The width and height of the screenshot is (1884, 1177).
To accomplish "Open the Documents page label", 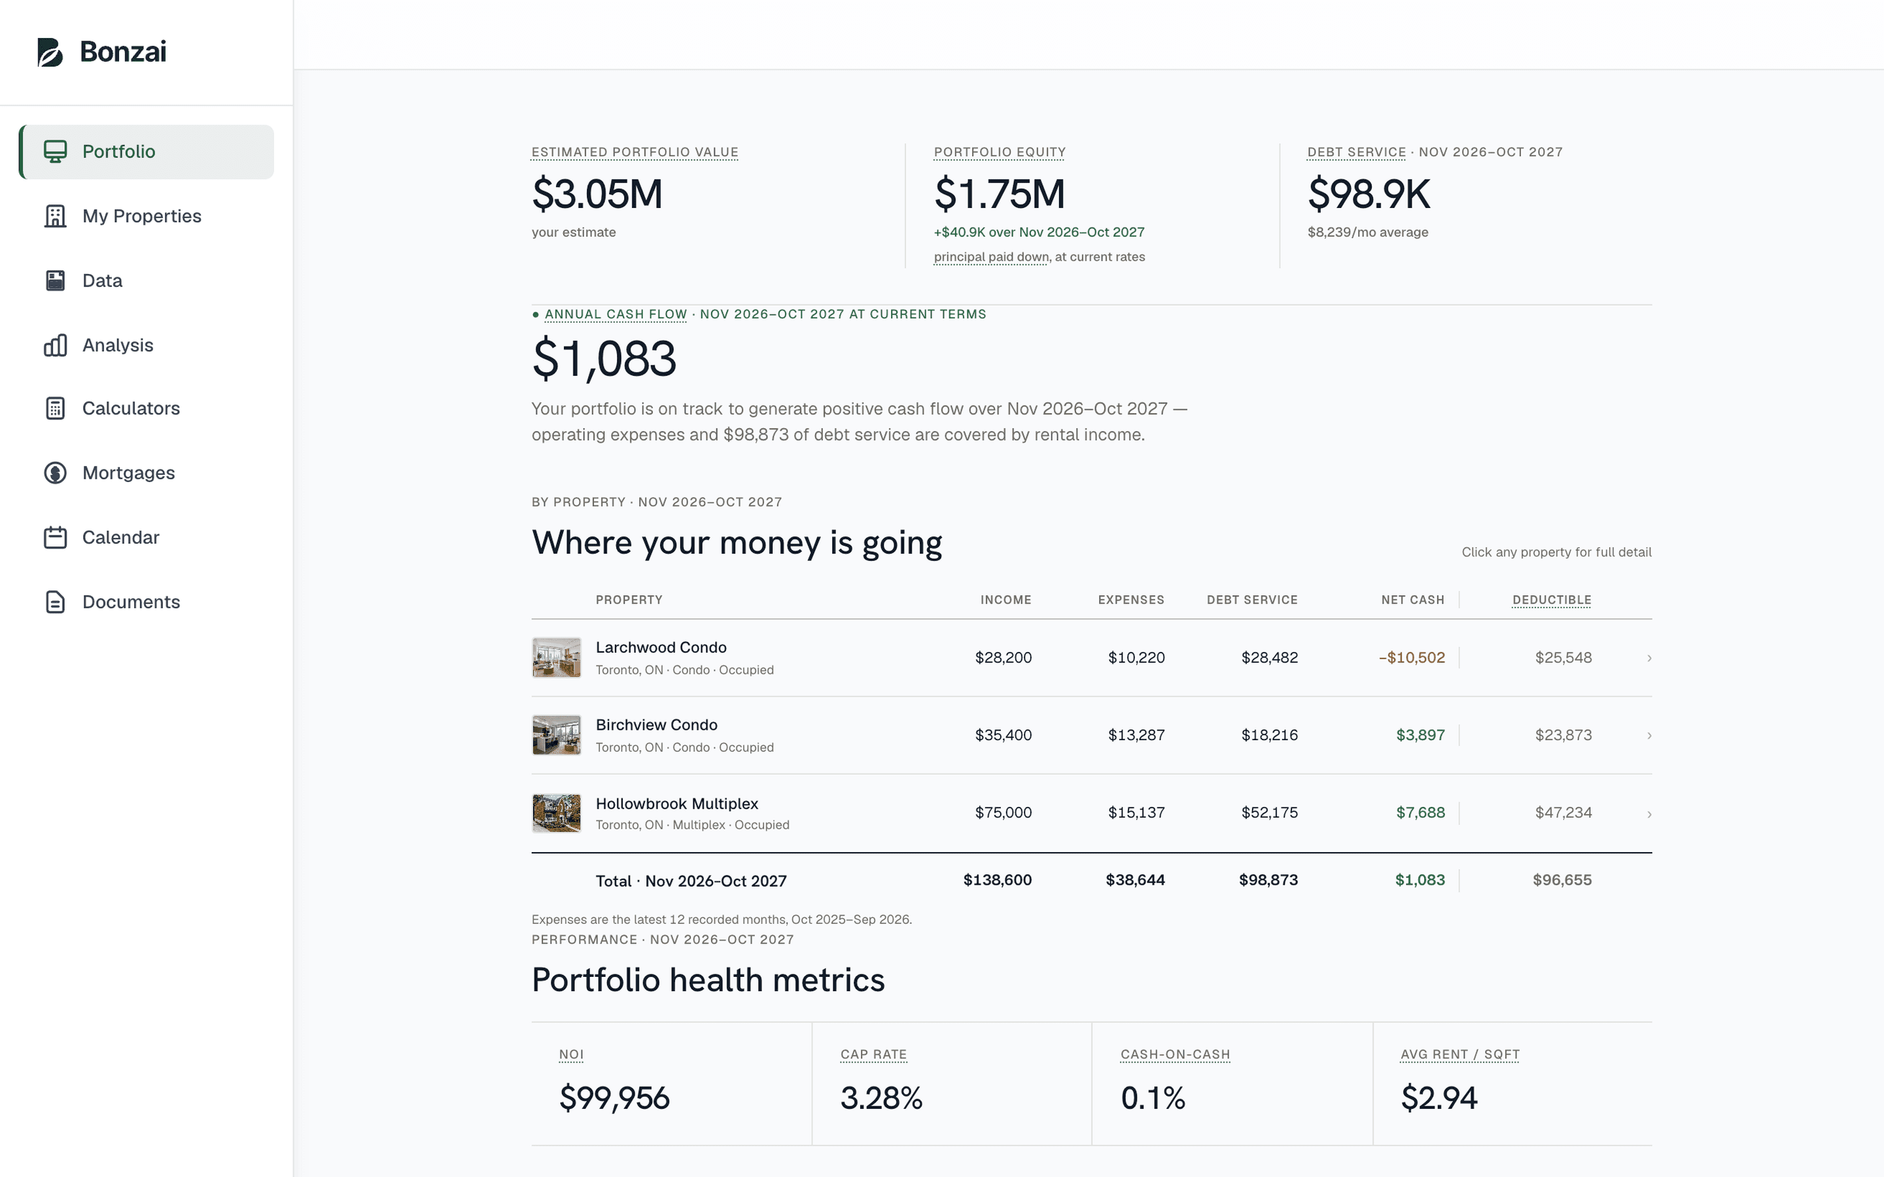I will click(x=131, y=602).
